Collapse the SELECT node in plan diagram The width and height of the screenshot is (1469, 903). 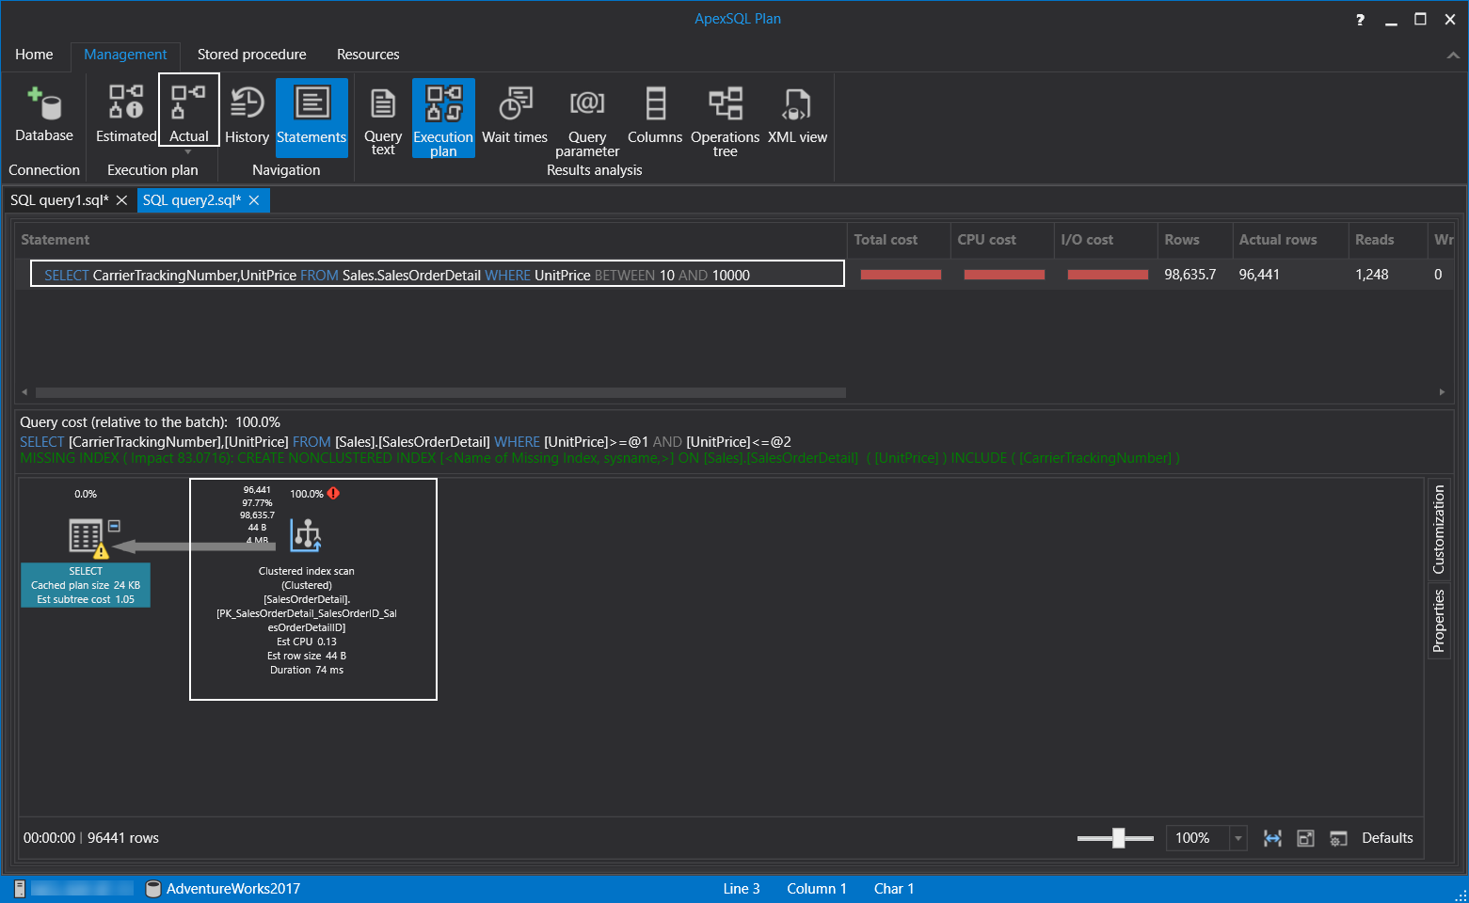coord(114,526)
